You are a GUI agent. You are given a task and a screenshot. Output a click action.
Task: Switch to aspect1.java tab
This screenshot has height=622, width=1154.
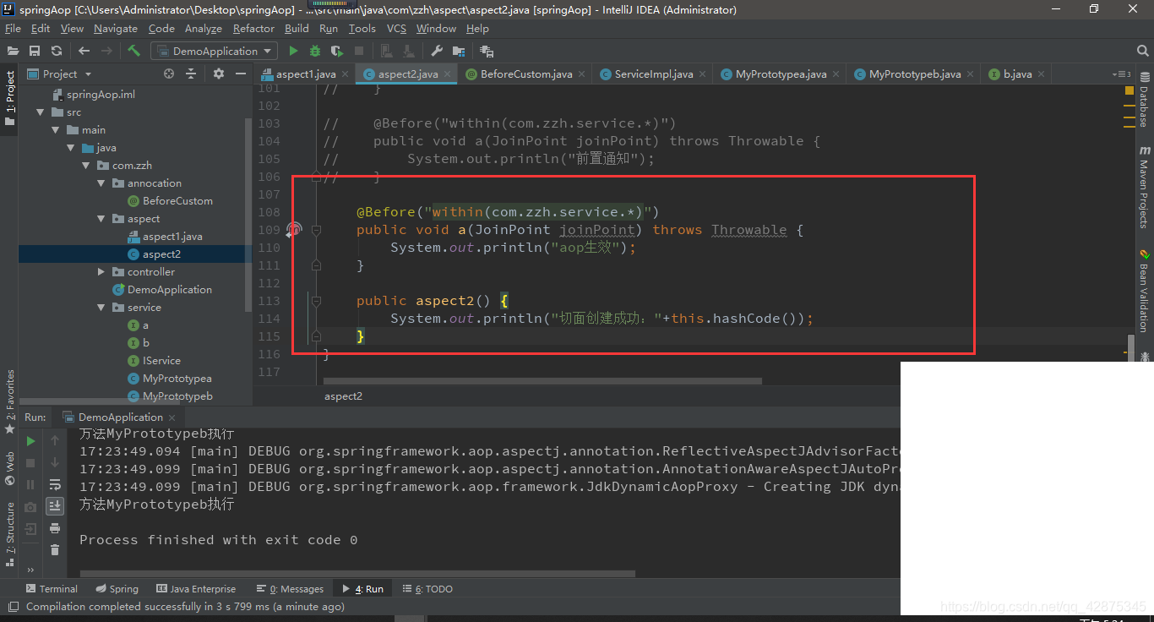coord(305,74)
